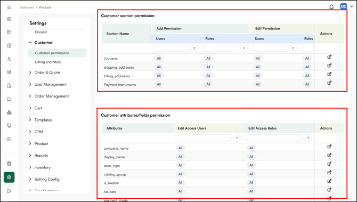The image size is (357, 202).
Task: Click the company_name attribute text
Action: point(116,149)
